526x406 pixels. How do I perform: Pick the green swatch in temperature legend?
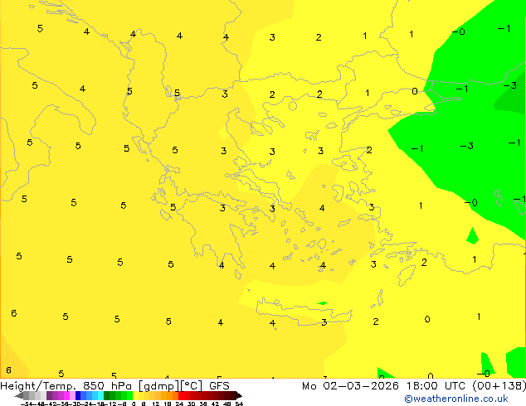pos(116,395)
